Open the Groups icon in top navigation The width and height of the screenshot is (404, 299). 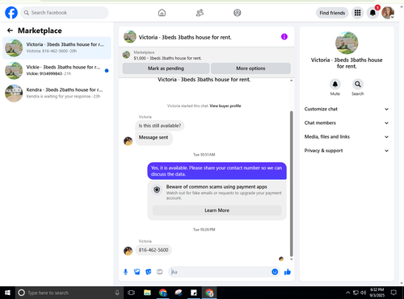point(238,13)
